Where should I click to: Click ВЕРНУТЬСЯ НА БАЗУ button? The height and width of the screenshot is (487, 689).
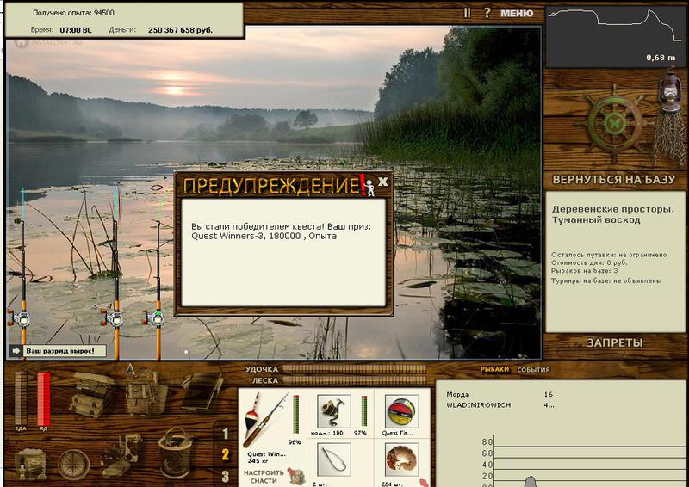tap(613, 180)
